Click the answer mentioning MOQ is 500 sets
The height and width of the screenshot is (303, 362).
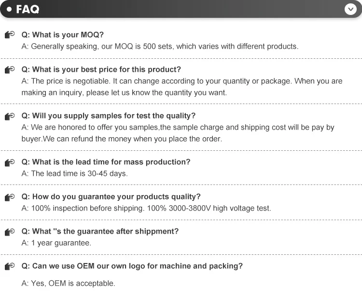(160, 46)
